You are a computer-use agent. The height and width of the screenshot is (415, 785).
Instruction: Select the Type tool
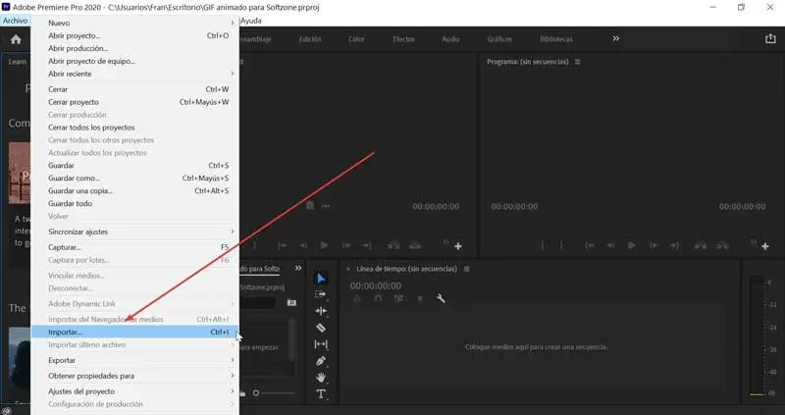click(321, 394)
